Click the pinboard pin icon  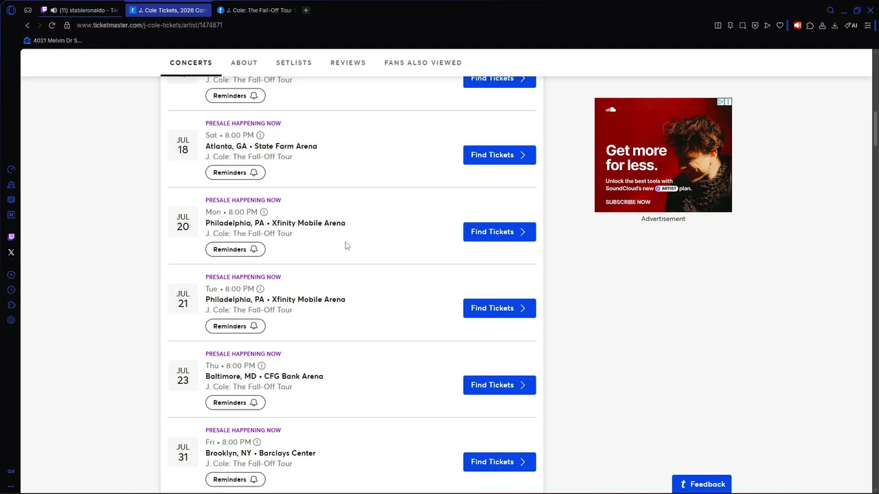[x=730, y=25]
